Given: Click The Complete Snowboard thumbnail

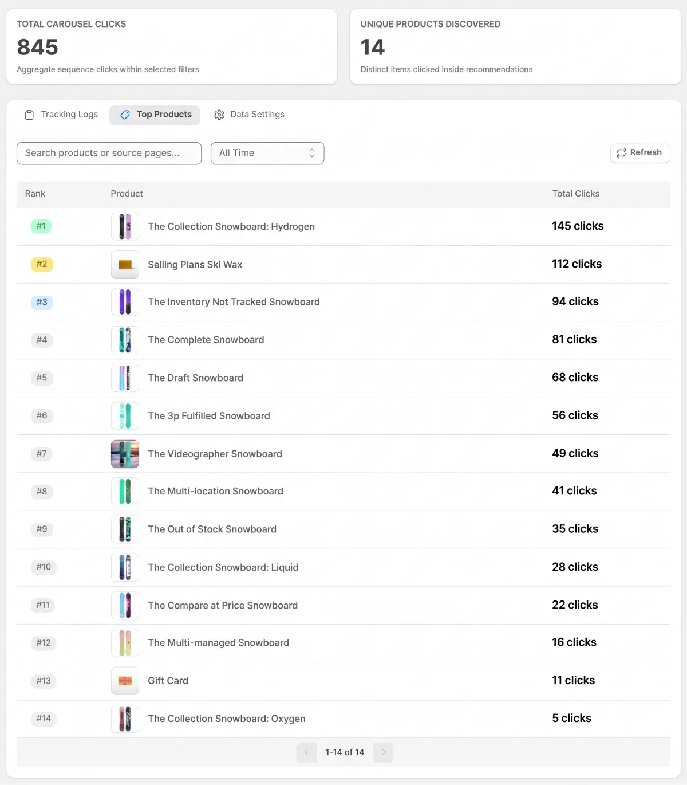Looking at the screenshot, I should [125, 340].
